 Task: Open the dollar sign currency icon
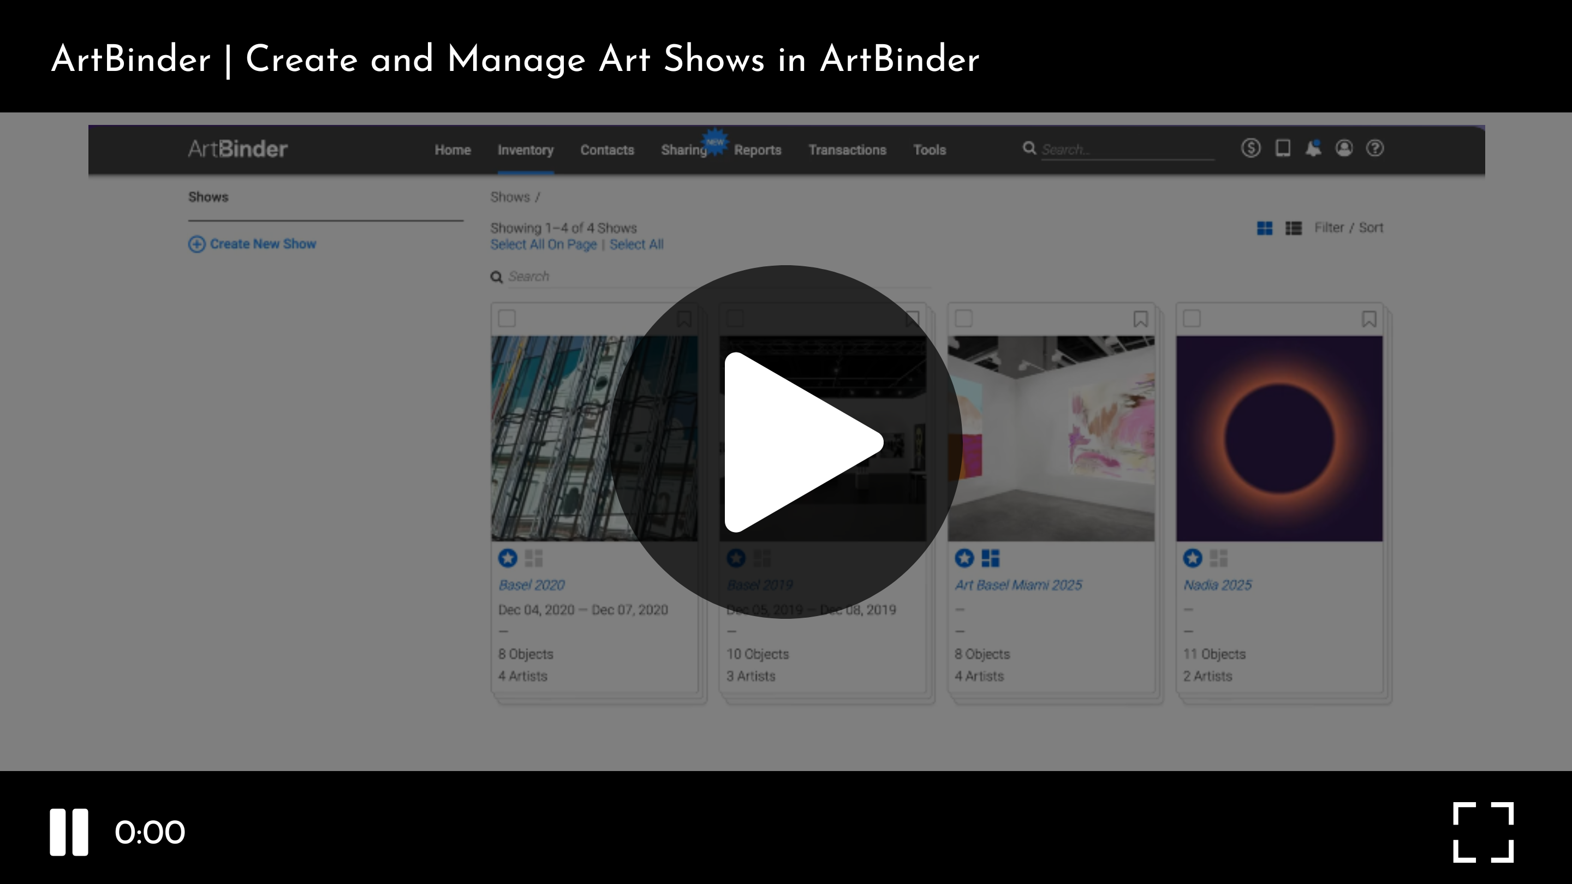(1251, 148)
